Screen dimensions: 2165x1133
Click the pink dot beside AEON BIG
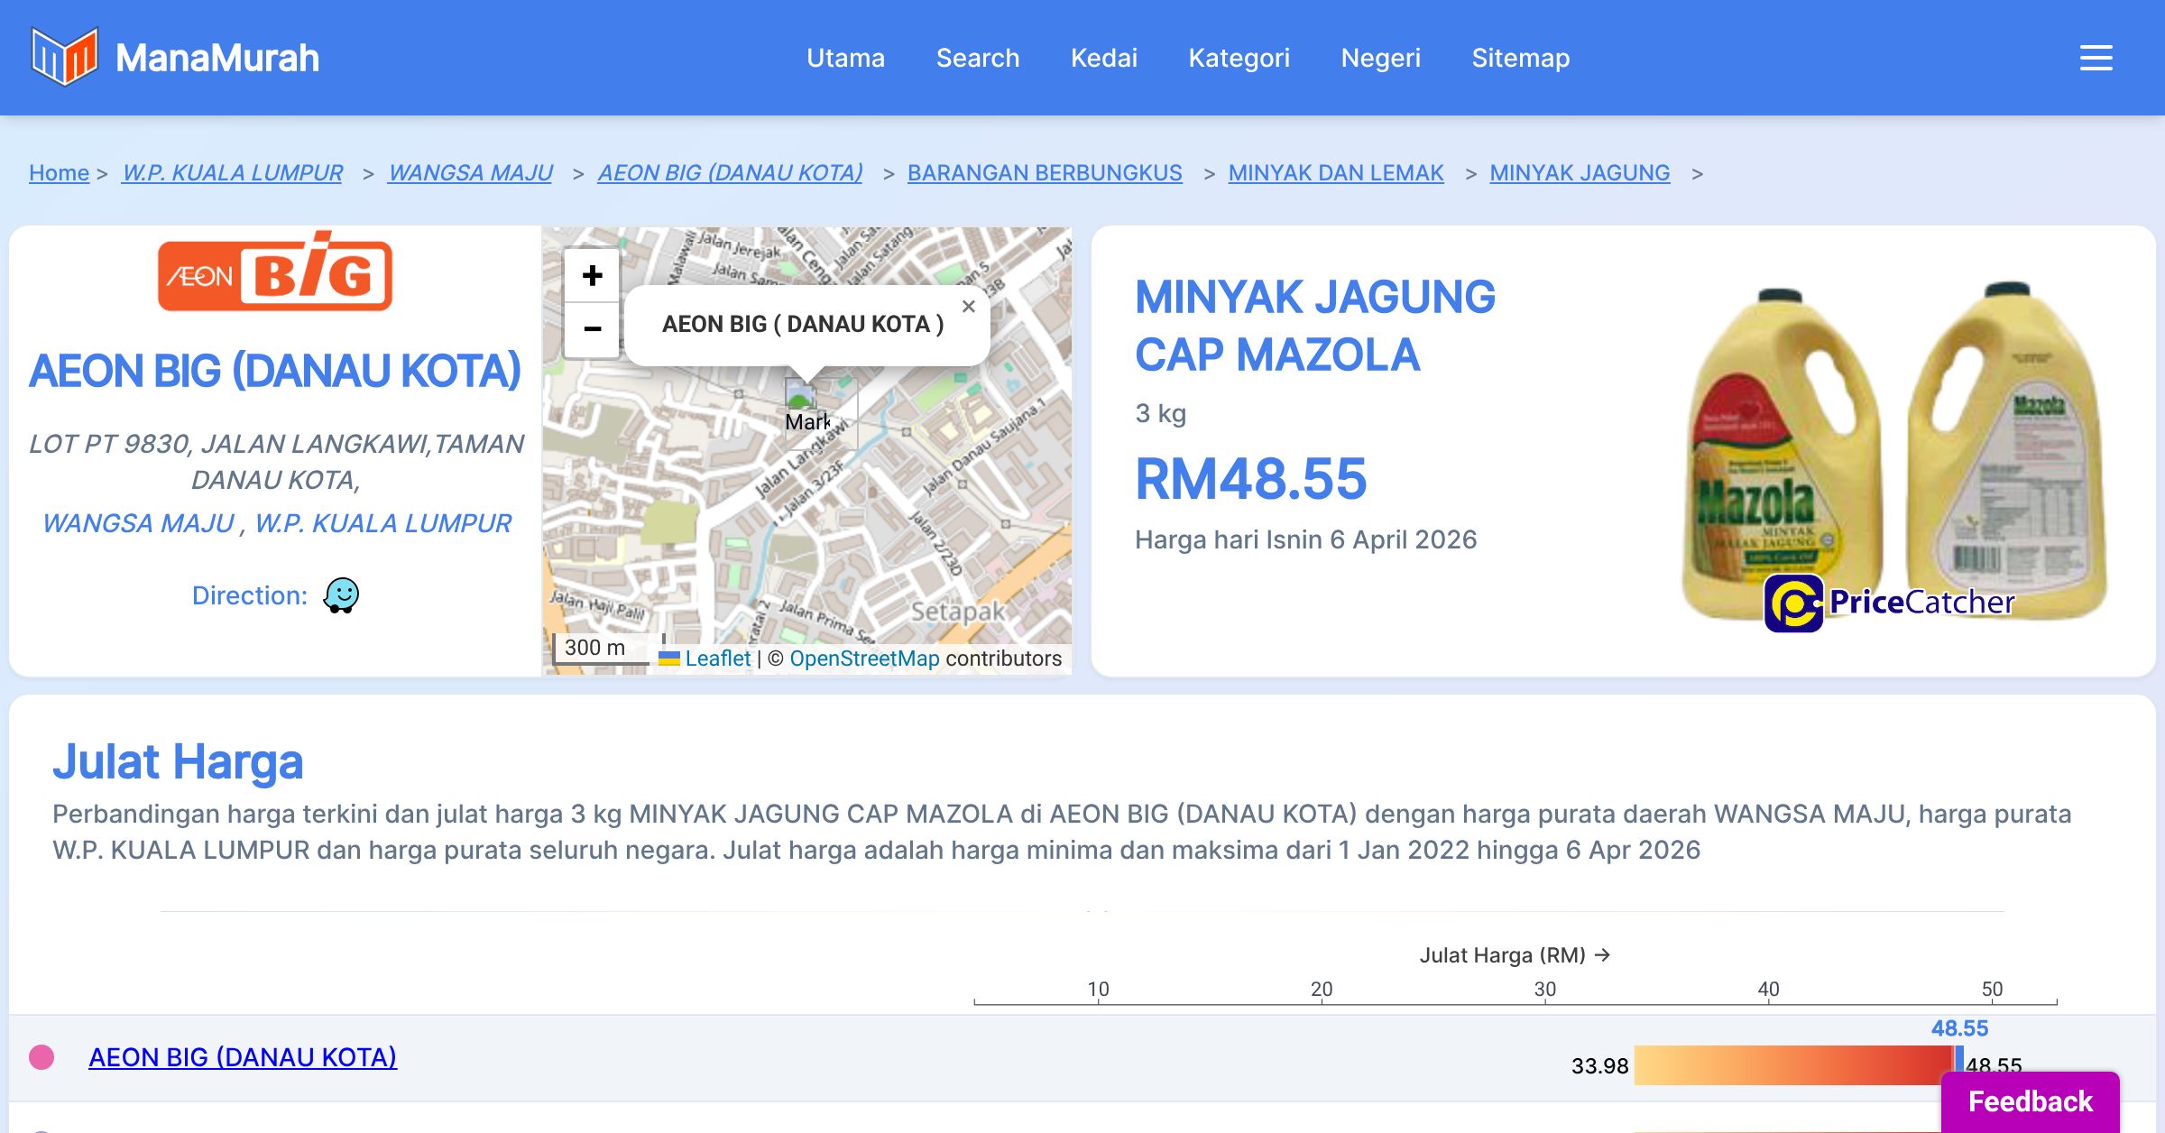point(41,1057)
